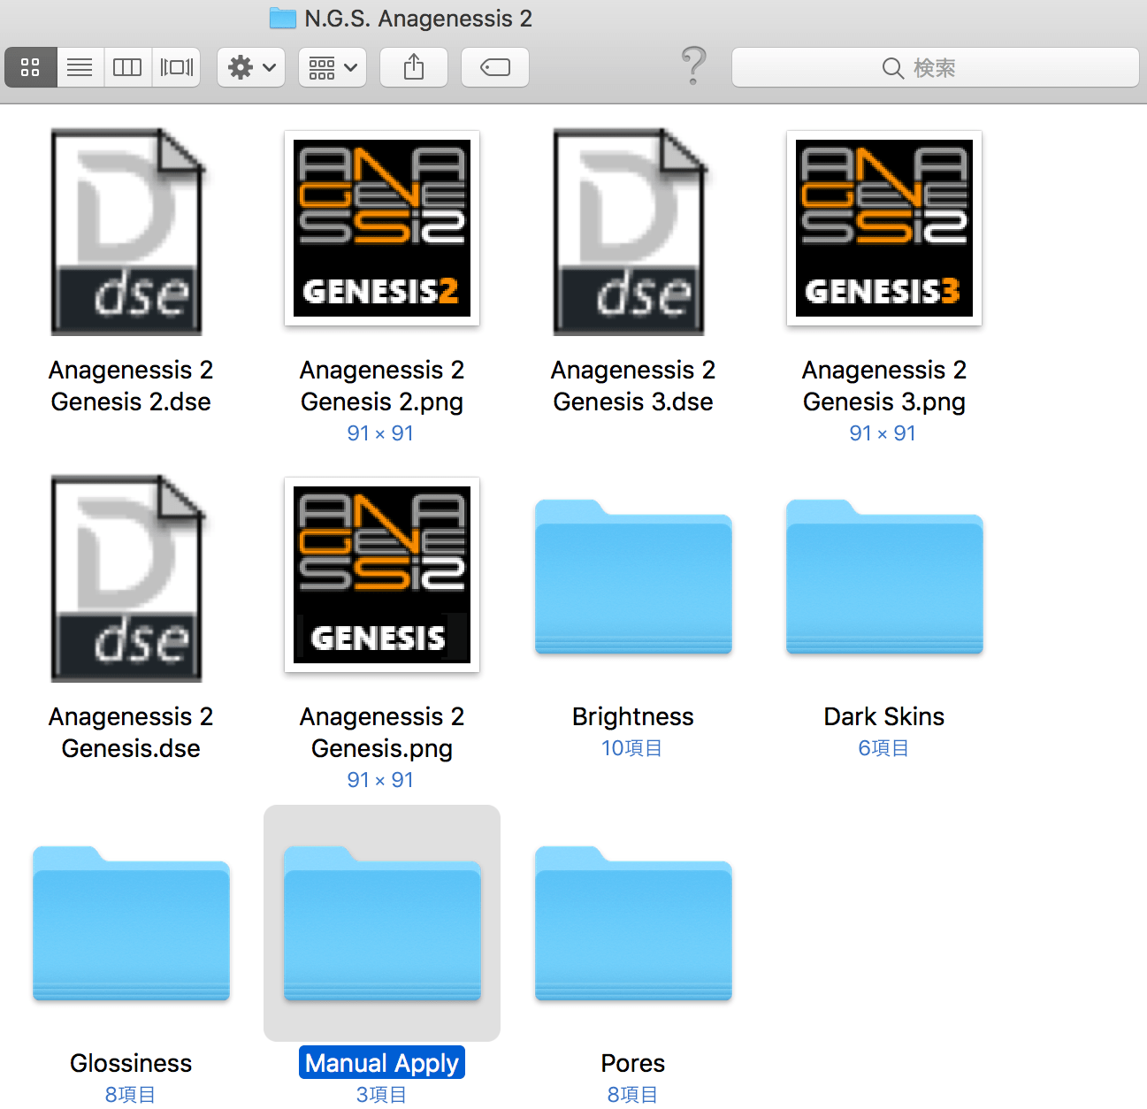This screenshot has width=1147, height=1109.
Task: Click in the search field
Action: tap(935, 67)
